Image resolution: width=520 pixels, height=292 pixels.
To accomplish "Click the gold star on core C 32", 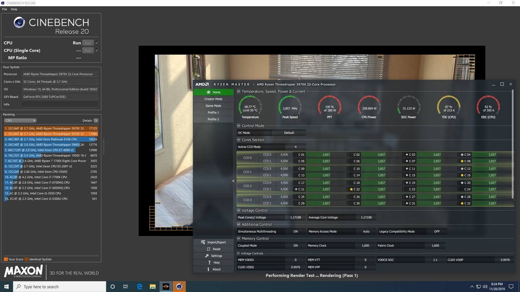I will [x=462, y=203].
